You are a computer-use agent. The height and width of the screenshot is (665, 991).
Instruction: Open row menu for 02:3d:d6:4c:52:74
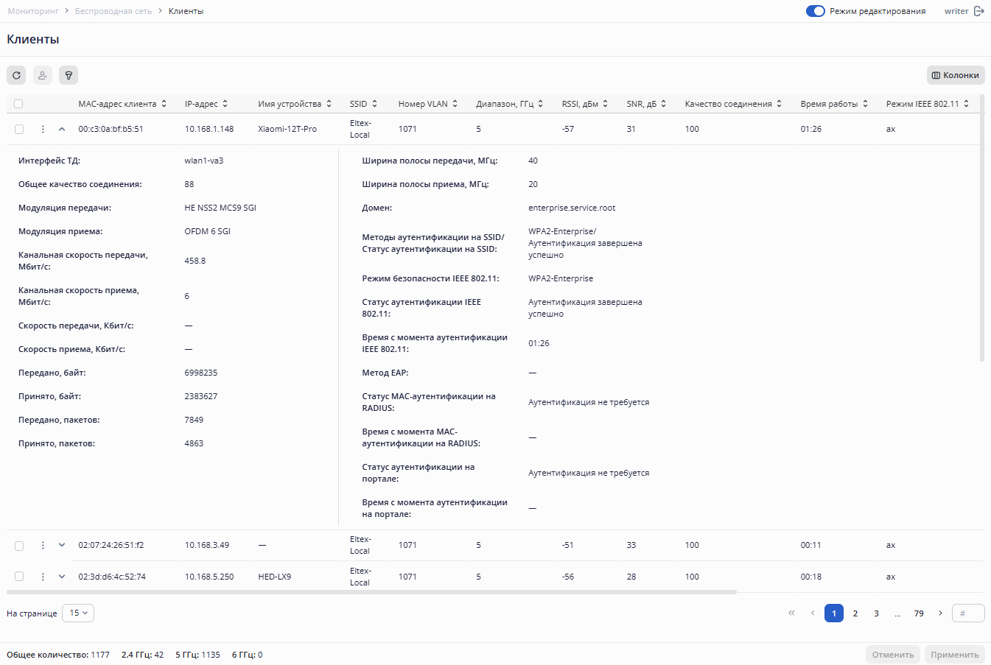point(43,577)
